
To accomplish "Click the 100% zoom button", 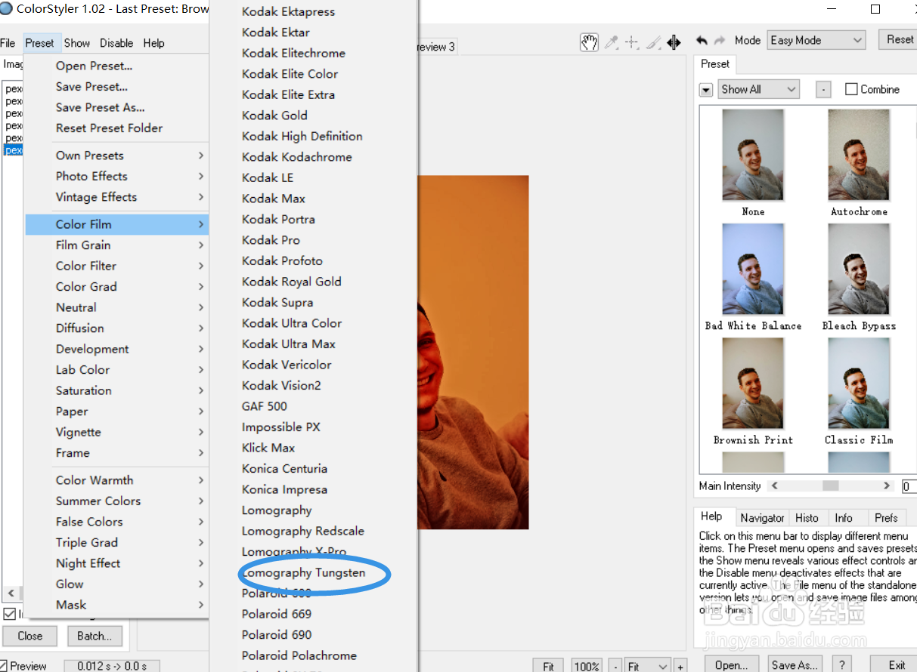I will tap(586, 666).
